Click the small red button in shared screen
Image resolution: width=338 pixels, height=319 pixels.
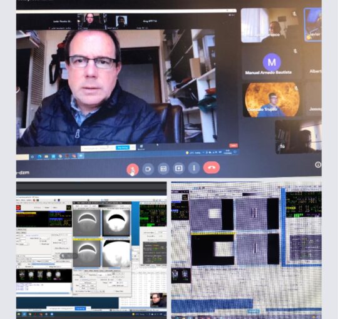[x=233, y=146]
